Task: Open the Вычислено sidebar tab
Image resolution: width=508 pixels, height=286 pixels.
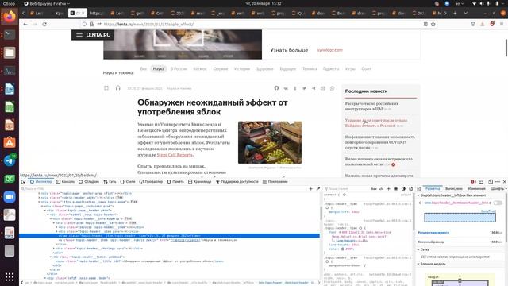Action: pos(453,189)
